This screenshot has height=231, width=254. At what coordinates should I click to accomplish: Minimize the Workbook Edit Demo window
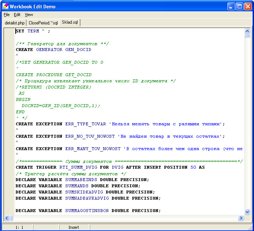tap(231, 6)
